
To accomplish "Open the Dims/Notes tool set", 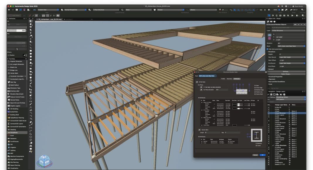I will coord(14,132).
